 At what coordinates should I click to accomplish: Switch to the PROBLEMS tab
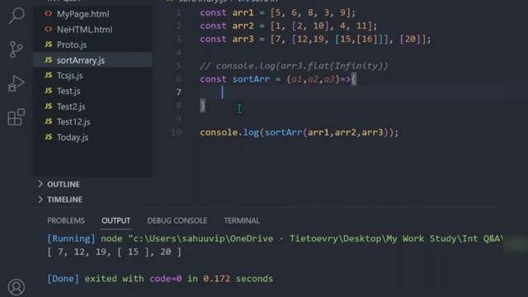(x=66, y=220)
